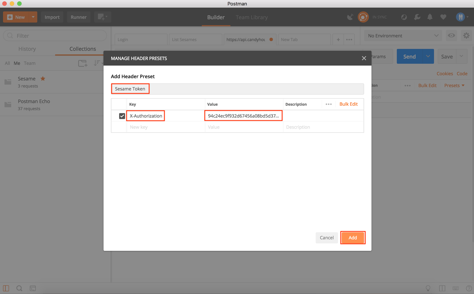Viewport: 474px width, 294px height.
Task: Open the Code link
Action: [x=462, y=73]
